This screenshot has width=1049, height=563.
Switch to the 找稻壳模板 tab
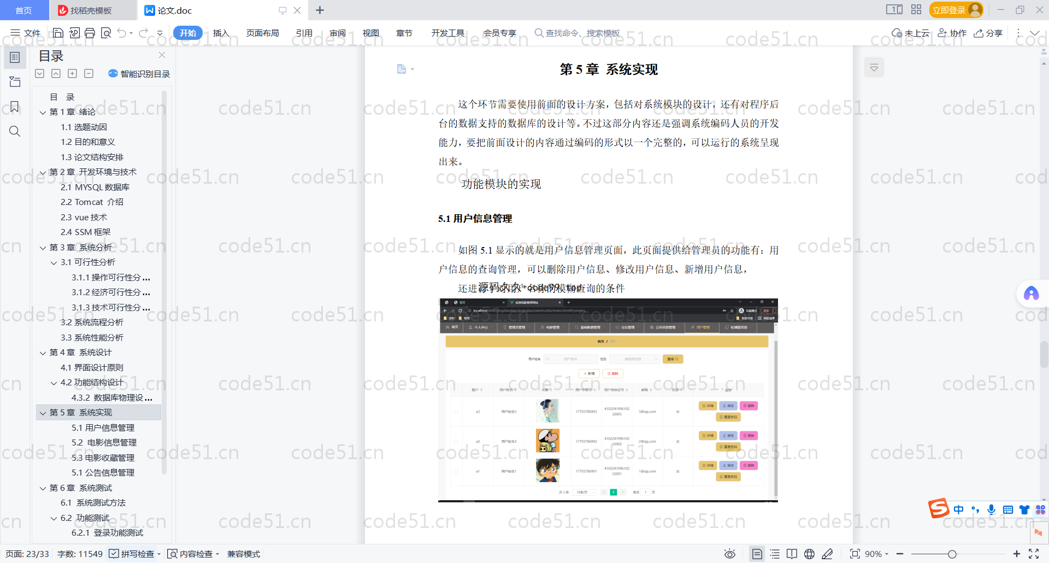point(91,10)
